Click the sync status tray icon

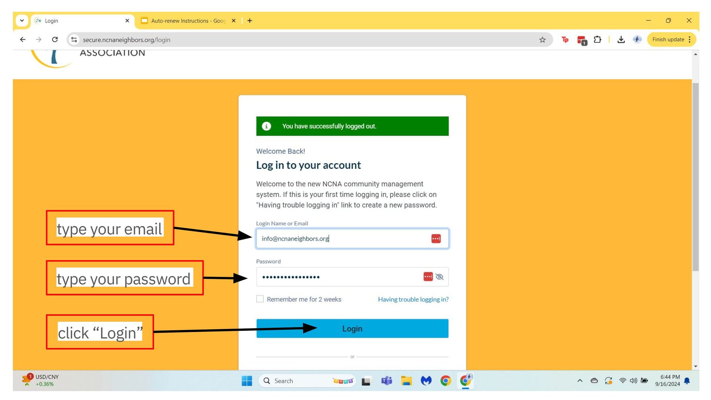coord(608,381)
